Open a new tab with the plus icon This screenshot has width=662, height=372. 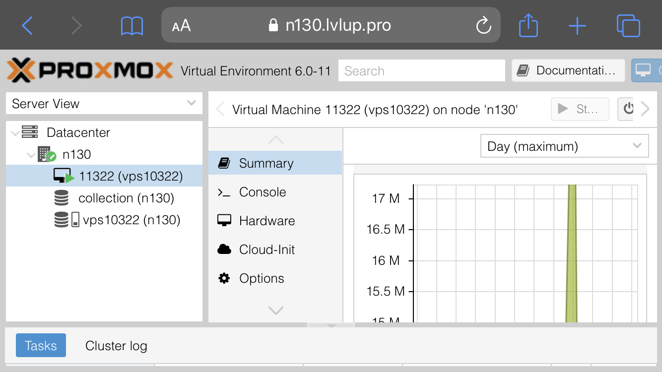(577, 26)
